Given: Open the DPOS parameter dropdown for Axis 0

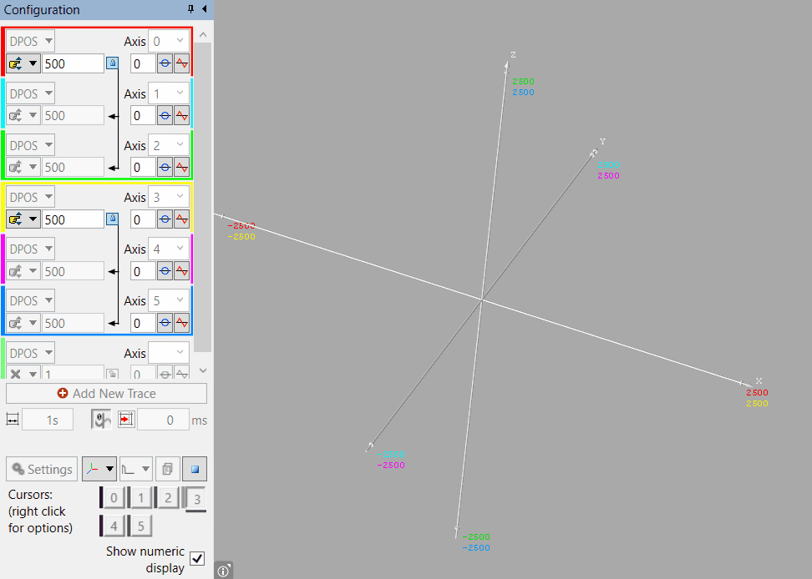Looking at the screenshot, I should 31,41.
